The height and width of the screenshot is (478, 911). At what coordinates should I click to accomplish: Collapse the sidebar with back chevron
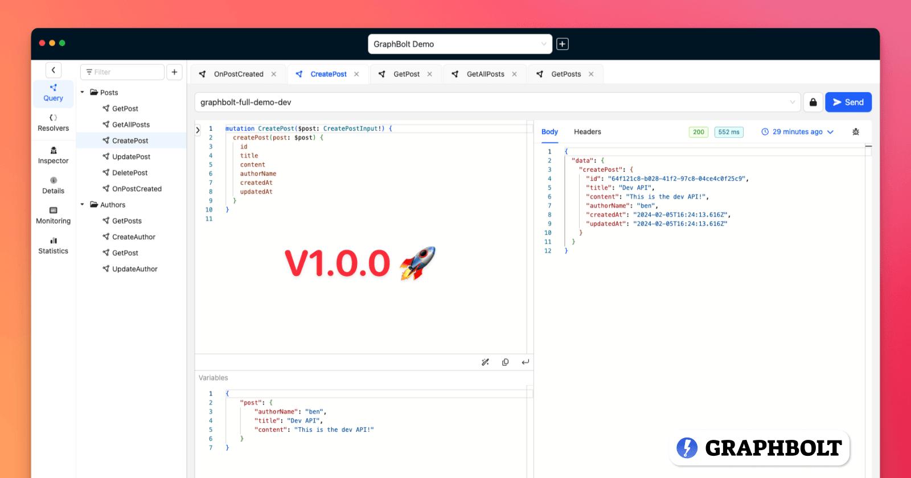(54, 70)
